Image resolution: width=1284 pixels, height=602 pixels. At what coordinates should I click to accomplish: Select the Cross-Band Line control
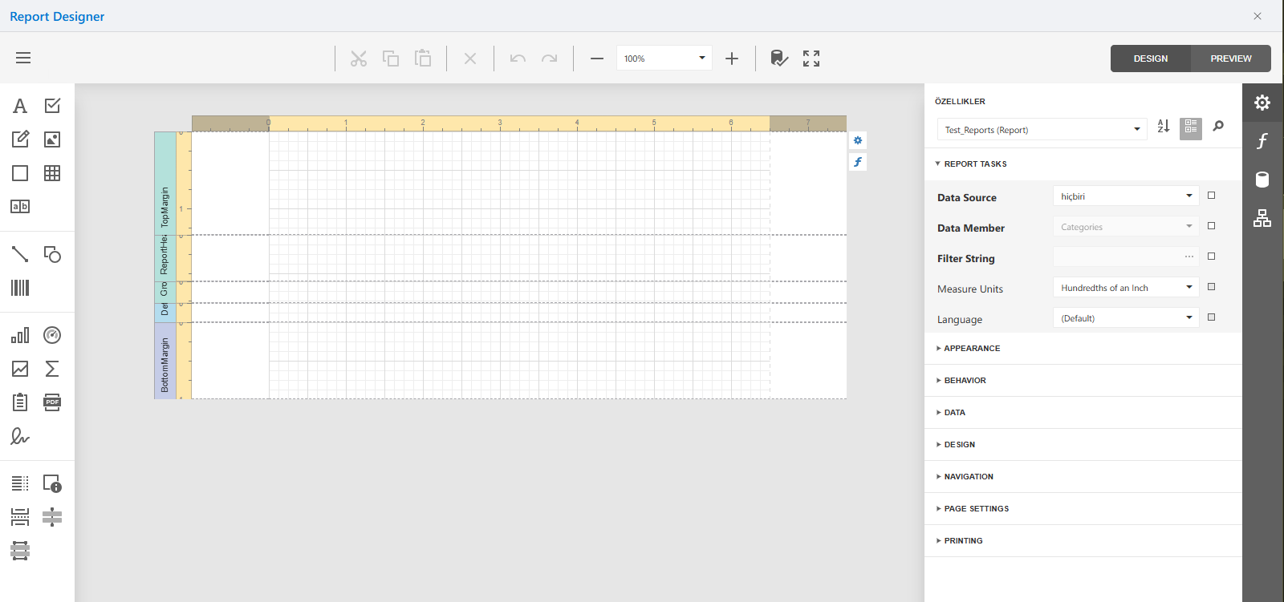point(52,517)
